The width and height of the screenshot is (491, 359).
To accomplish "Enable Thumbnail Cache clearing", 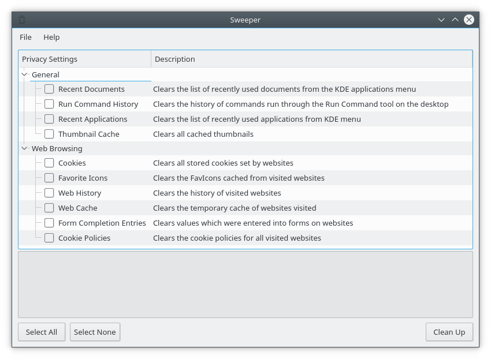I will [49, 134].
